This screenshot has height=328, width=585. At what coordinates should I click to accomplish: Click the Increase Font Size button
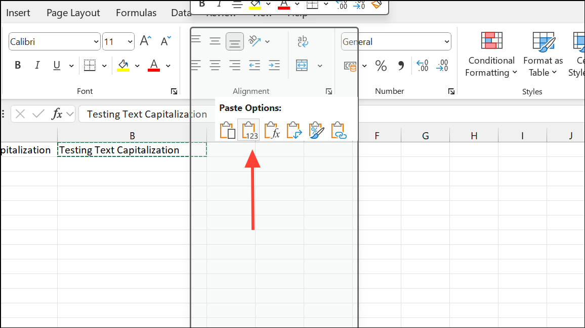pos(145,41)
